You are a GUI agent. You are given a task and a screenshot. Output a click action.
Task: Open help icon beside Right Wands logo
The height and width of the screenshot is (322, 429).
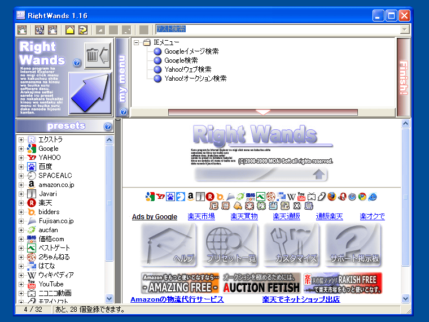pyautogui.click(x=77, y=63)
